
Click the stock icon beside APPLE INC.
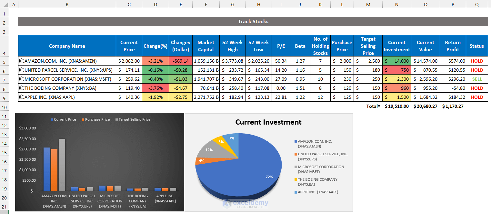(x=21, y=97)
